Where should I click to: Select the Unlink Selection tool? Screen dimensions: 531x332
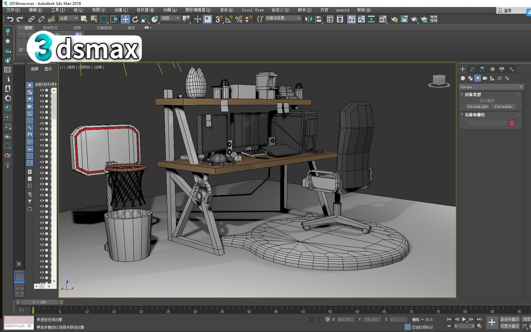pos(41,19)
